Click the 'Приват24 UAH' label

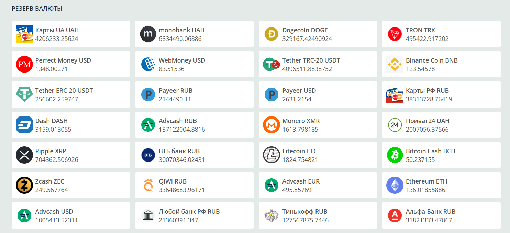[428, 121]
